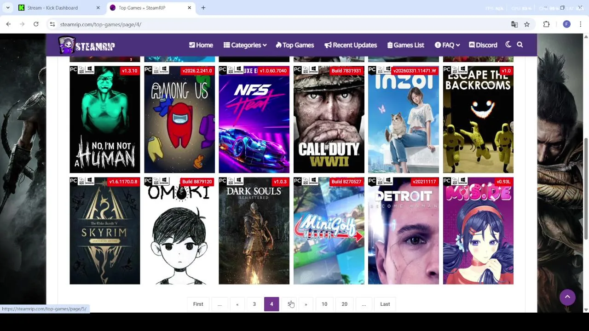589x331 pixels.
Task: Open Call of Duty WWII card
Action: point(329,120)
